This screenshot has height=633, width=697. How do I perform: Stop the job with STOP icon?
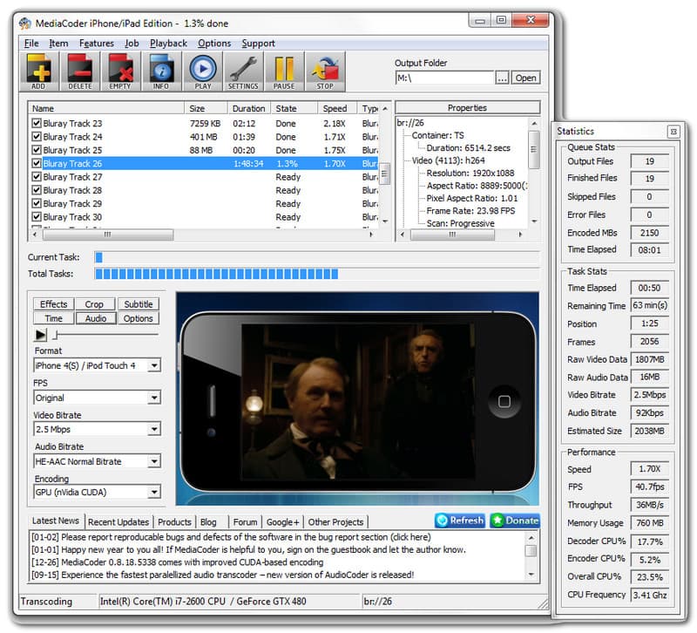click(325, 71)
